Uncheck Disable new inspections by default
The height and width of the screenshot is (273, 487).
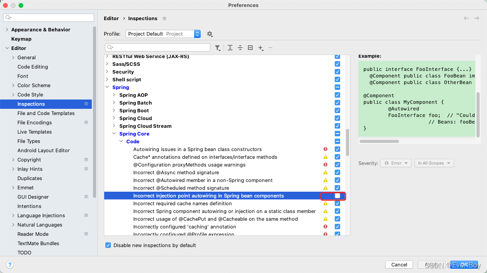[x=108, y=246]
